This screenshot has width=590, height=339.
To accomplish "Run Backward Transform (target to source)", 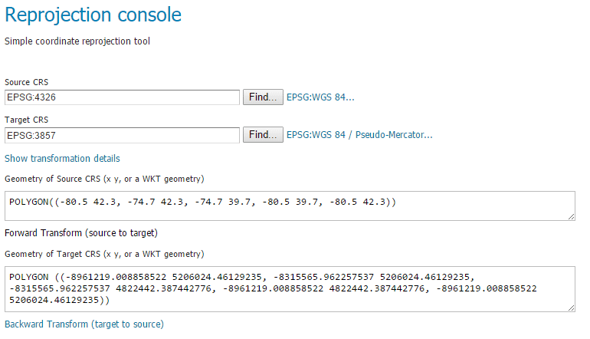I will point(84,324).
